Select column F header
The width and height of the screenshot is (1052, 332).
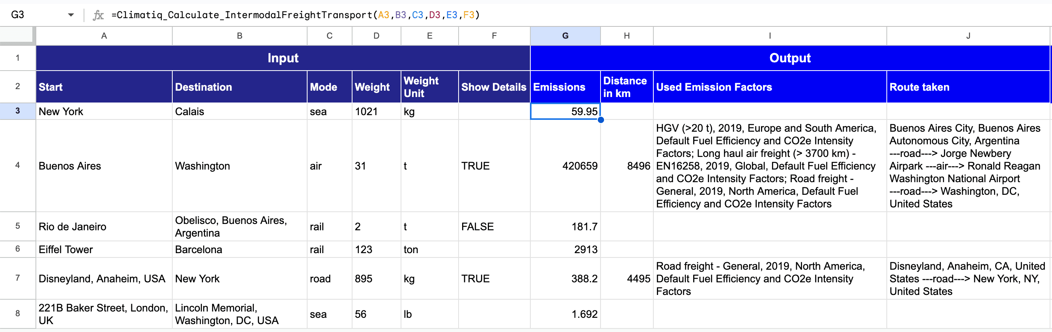click(x=494, y=36)
